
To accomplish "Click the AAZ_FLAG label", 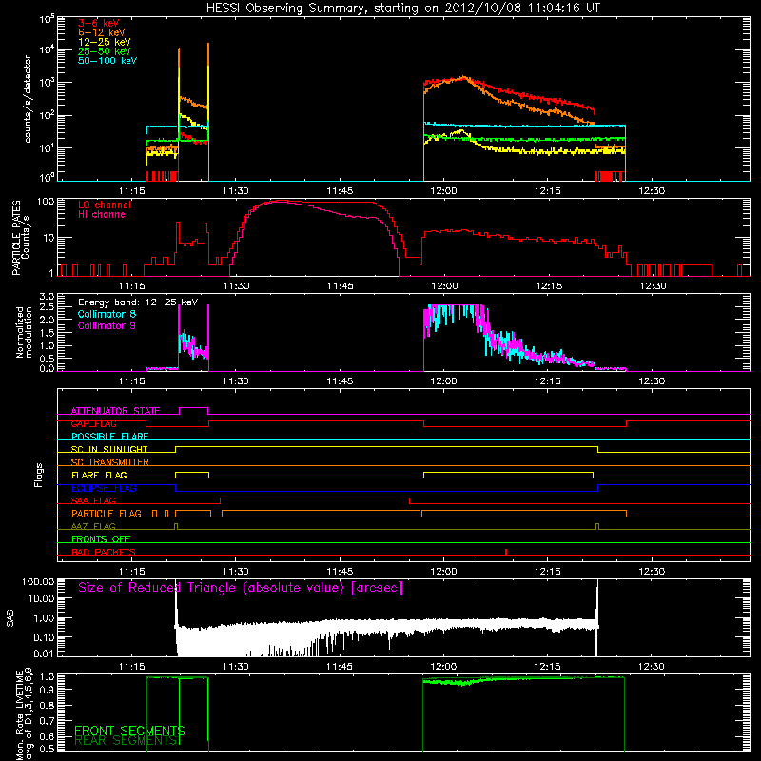I will tap(93, 526).
